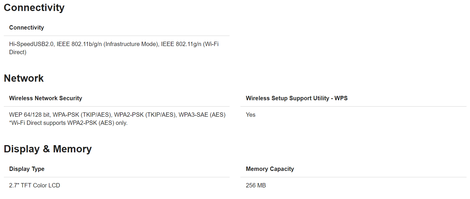Click the divider line under Memory Capacity
The image size is (470, 199).
(353, 177)
